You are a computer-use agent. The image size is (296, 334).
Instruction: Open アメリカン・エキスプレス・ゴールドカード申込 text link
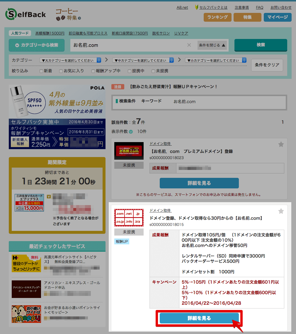72,285
